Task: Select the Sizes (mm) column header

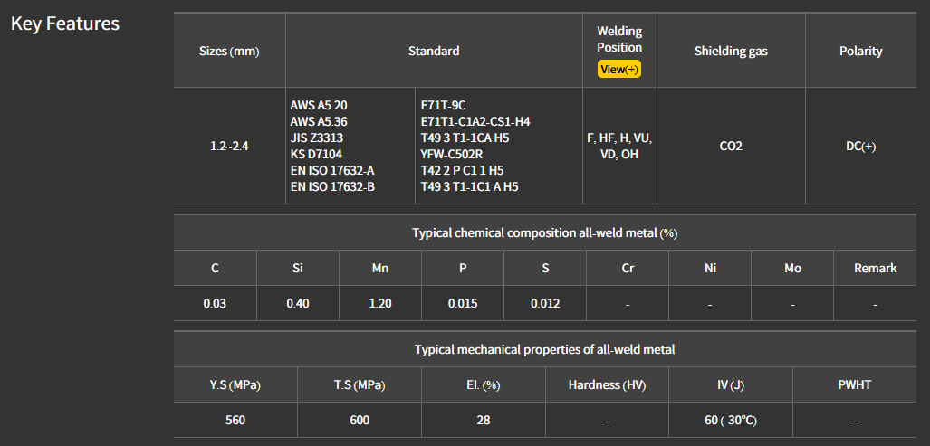Action: click(x=229, y=52)
